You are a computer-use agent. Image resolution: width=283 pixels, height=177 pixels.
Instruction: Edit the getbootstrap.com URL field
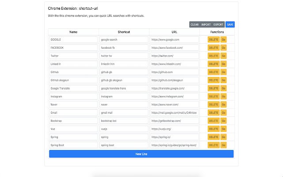pyautogui.click(x=174, y=121)
